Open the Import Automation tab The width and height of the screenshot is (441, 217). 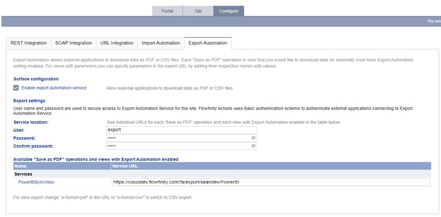(161, 43)
